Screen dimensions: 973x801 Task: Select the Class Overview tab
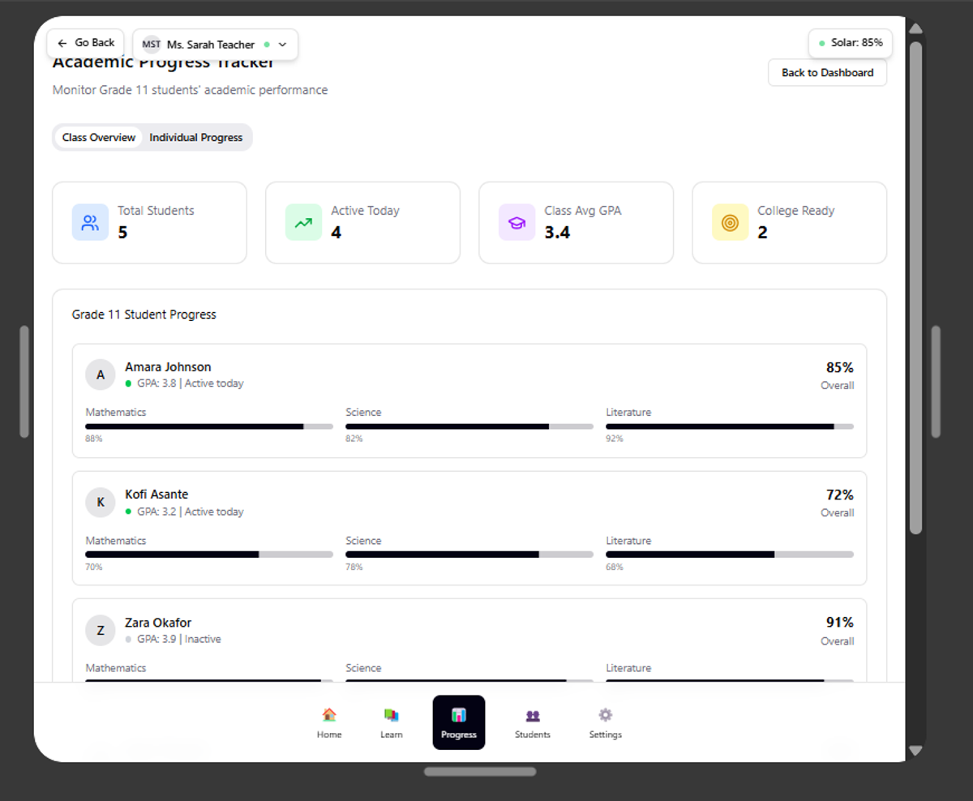(x=99, y=138)
